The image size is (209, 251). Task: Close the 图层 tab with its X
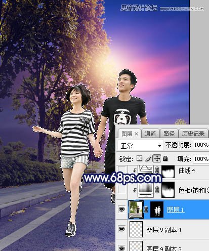tap(137, 134)
